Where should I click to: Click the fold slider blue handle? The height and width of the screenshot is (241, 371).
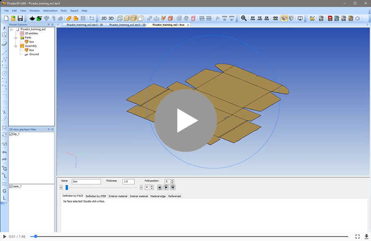click(x=67, y=187)
